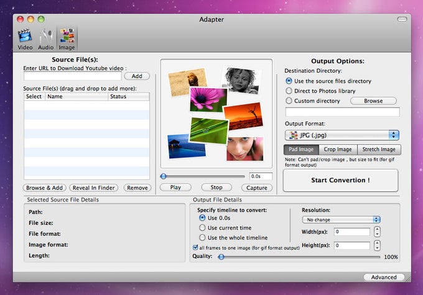The image size is (423, 295).
Task: Click the Height(px) stepper arrows
Action: (377, 245)
